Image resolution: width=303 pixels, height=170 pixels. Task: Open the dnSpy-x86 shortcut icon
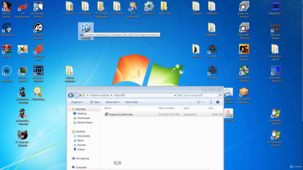point(244,31)
